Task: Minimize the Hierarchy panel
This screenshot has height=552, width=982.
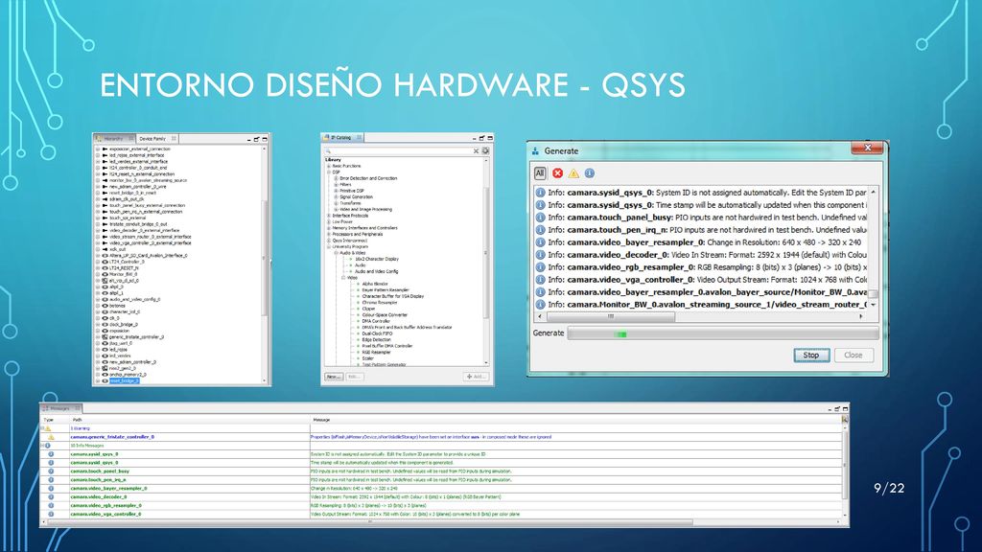Action: [248, 139]
